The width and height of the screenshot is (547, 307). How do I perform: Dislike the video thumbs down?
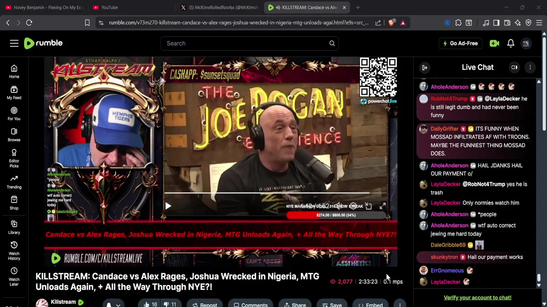170,304
